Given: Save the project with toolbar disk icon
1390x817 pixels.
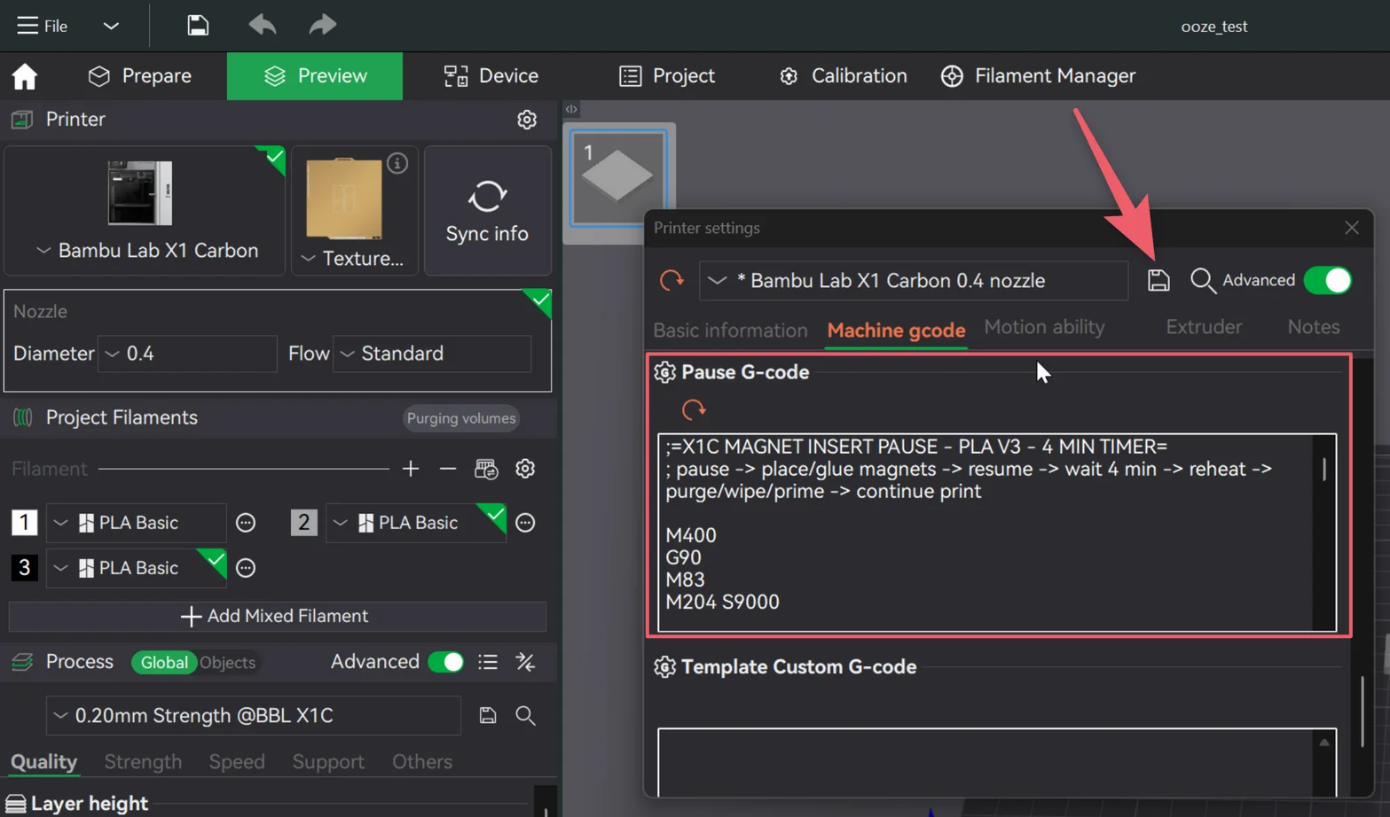Looking at the screenshot, I should point(197,25).
